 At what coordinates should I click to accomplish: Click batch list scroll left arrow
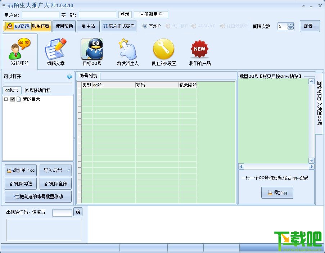click(241, 166)
